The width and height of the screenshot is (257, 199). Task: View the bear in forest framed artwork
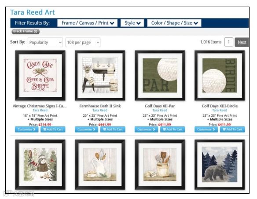click(x=220, y=165)
